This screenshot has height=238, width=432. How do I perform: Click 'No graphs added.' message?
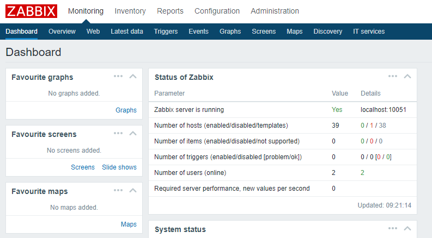[x=74, y=93]
